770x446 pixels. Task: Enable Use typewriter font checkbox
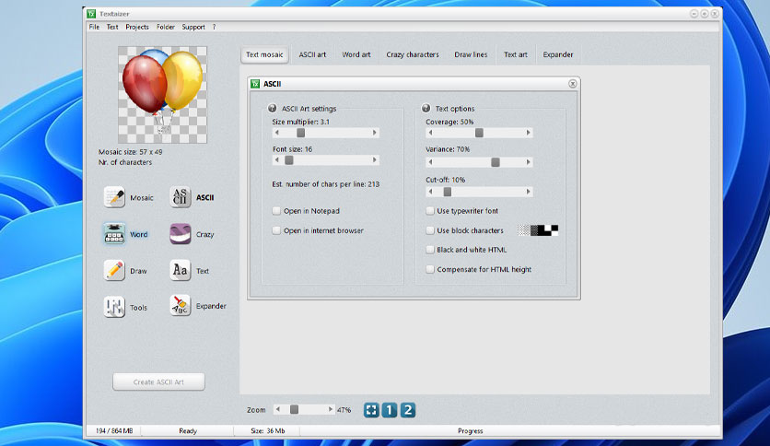coord(430,211)
